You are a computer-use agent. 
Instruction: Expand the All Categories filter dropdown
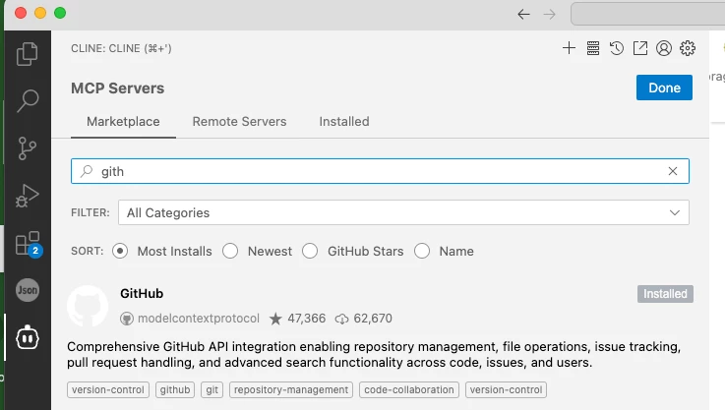[x=403, y=212]
